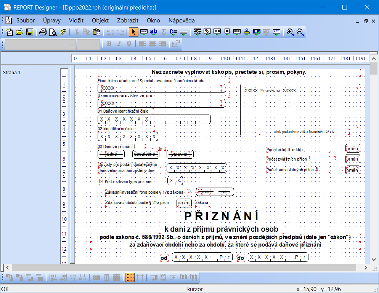This screenshot has height=293, width=379.
Task: Click the yellow lightning bolt icon
Action: [x=63, y=32]
